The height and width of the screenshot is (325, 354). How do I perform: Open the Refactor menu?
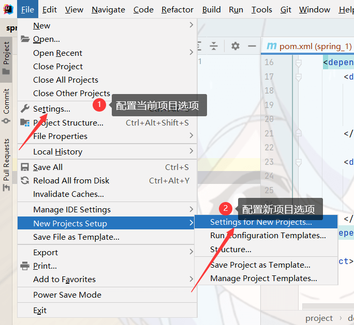[178, 9]
